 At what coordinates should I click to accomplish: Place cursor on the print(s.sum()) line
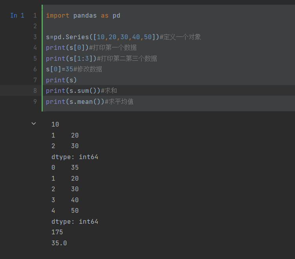pos(81,91)
